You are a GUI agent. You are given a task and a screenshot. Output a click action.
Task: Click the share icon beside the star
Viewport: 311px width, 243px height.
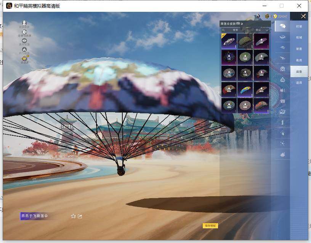80,216
